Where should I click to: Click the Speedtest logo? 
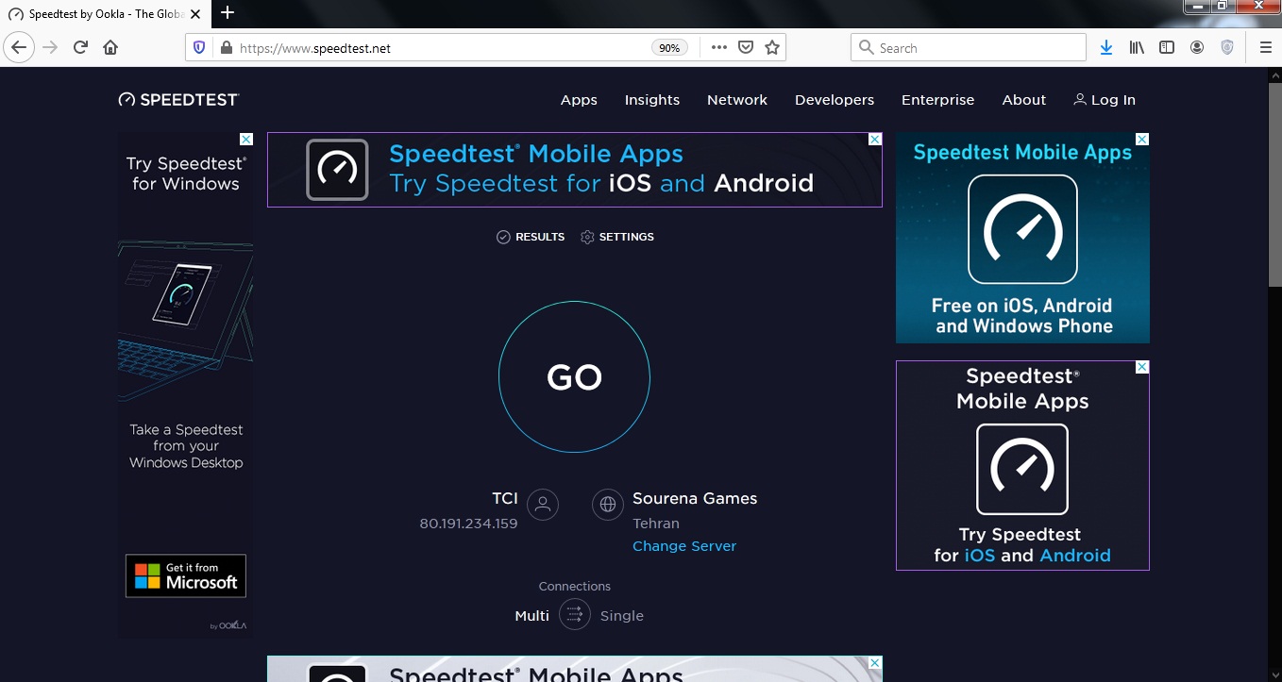(x=178, y=100)
